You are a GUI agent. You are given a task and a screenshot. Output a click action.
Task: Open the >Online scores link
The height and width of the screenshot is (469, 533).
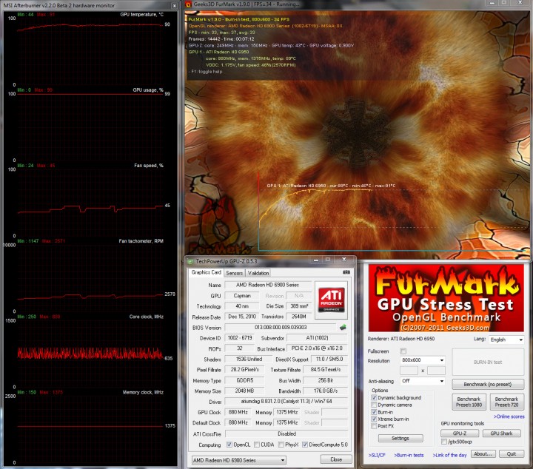[x=509, y=416]
